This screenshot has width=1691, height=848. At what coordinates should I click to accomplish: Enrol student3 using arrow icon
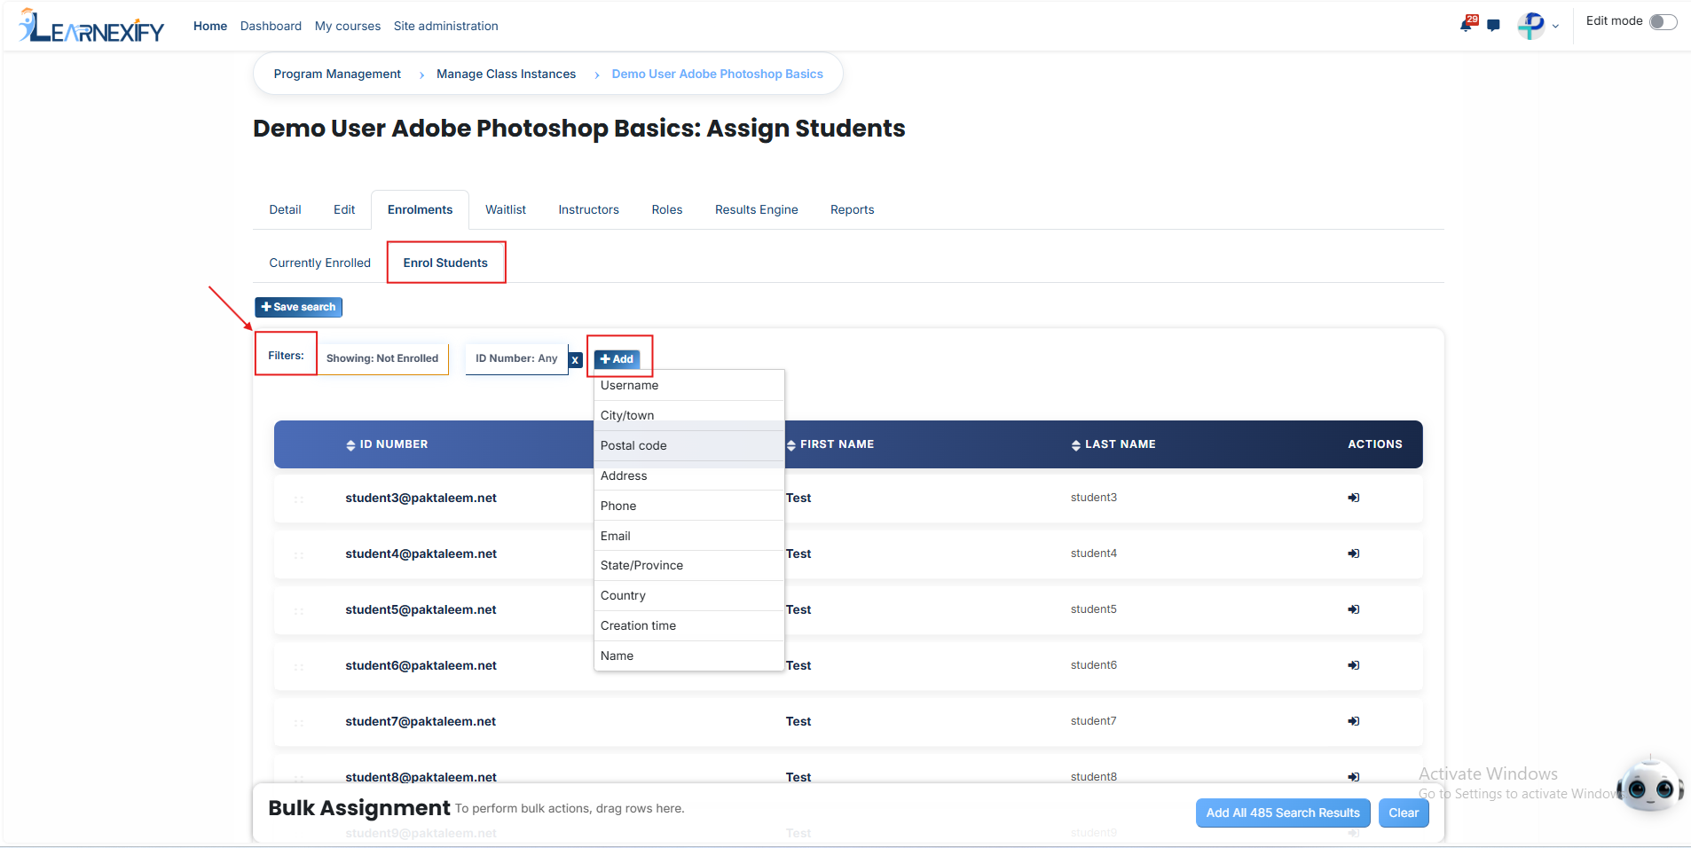1354,498
